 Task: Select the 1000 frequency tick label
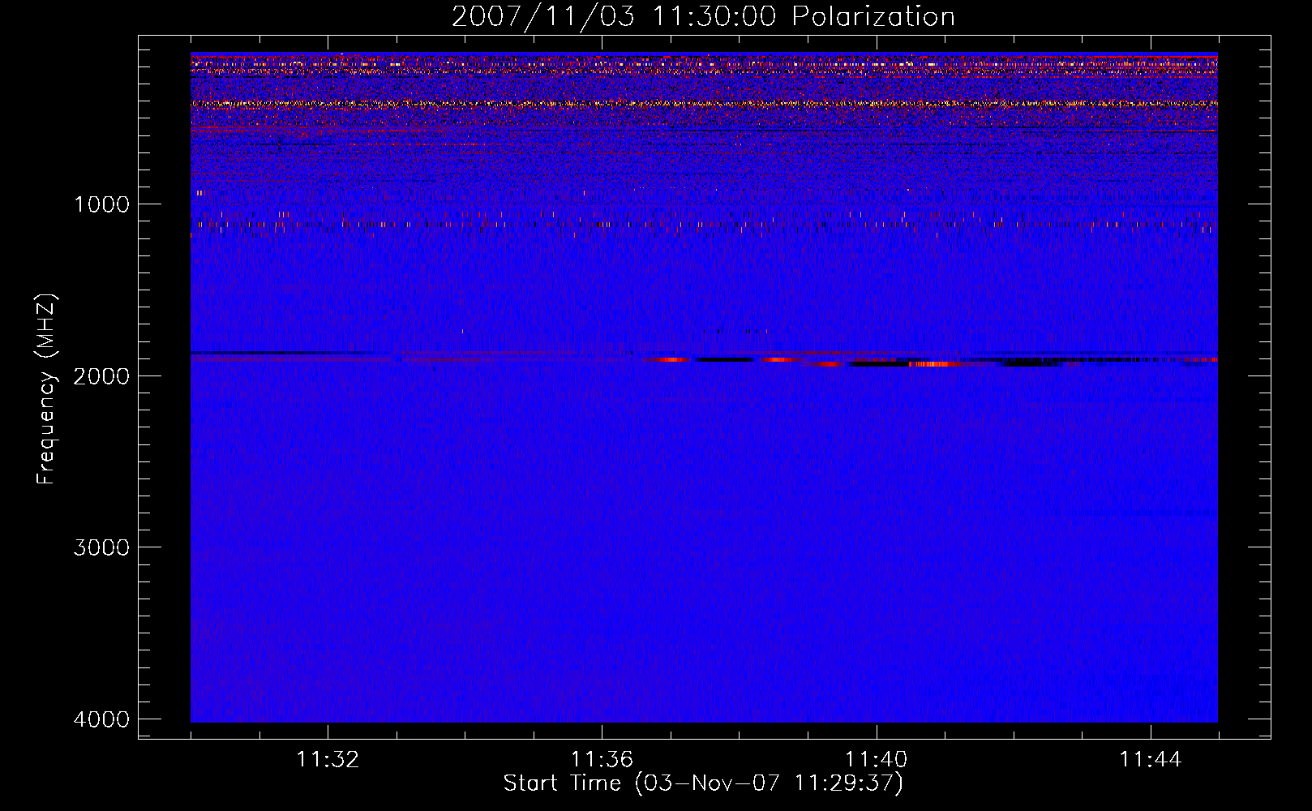pos(101,204)
